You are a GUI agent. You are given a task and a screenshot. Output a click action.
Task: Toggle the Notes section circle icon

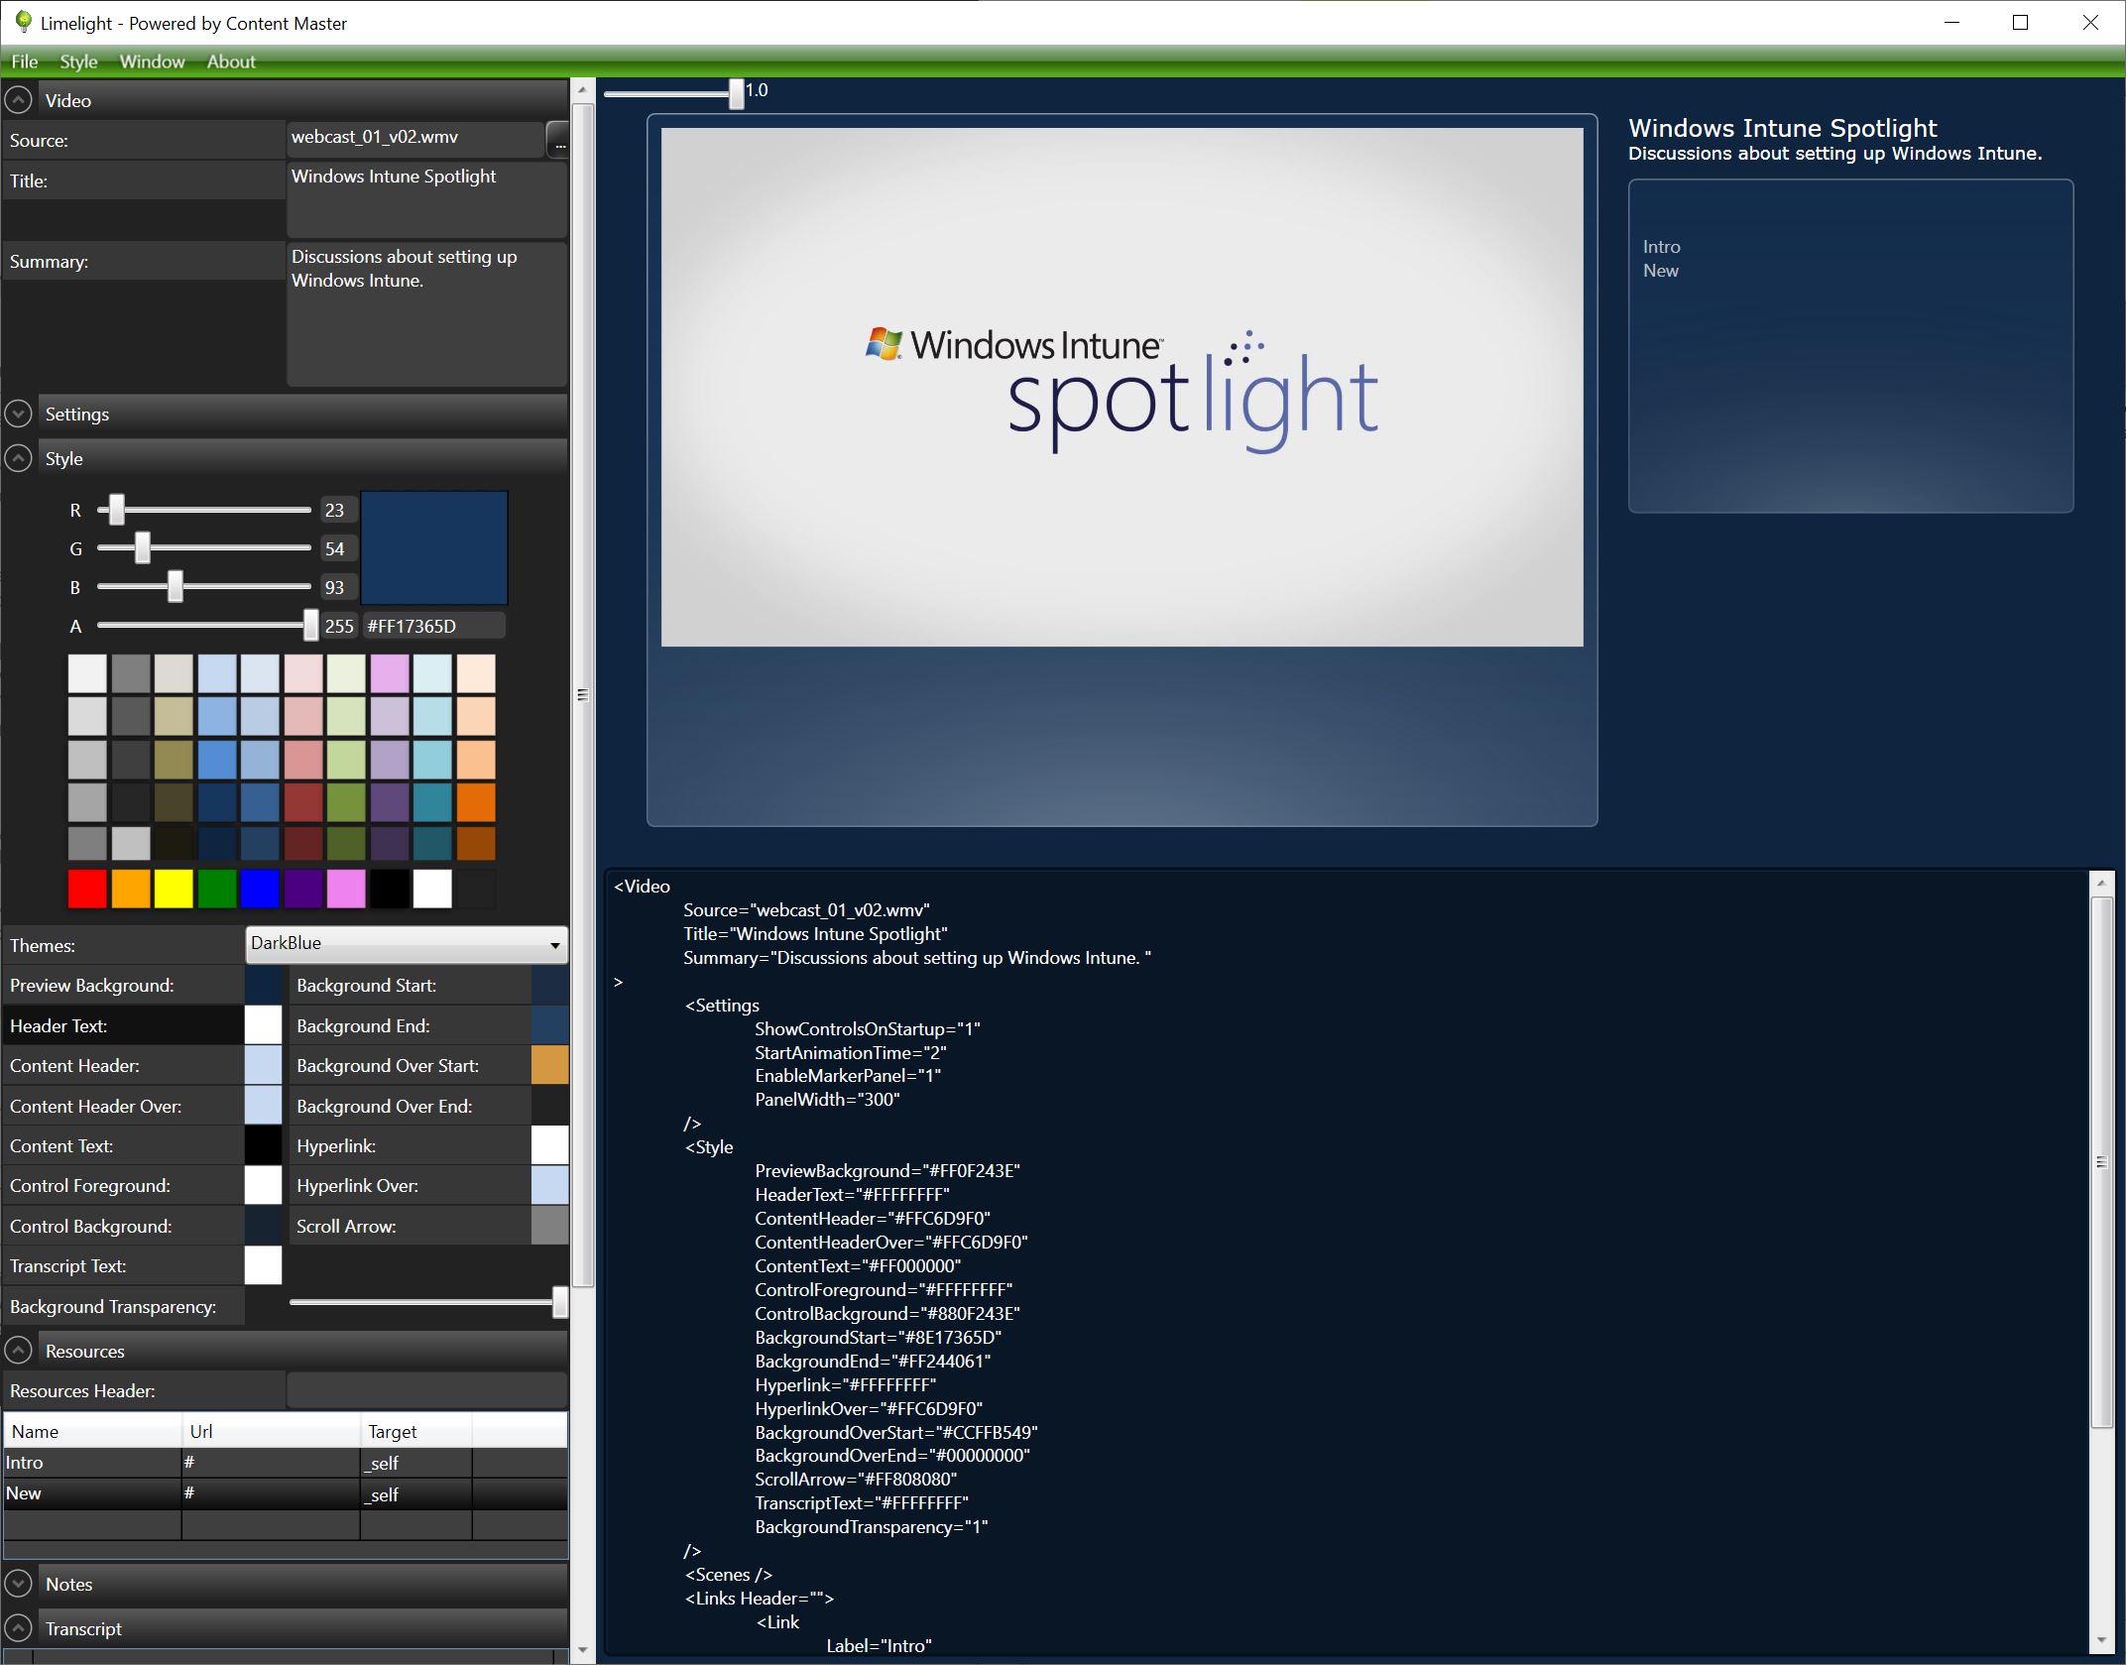tap(18, 1584)
